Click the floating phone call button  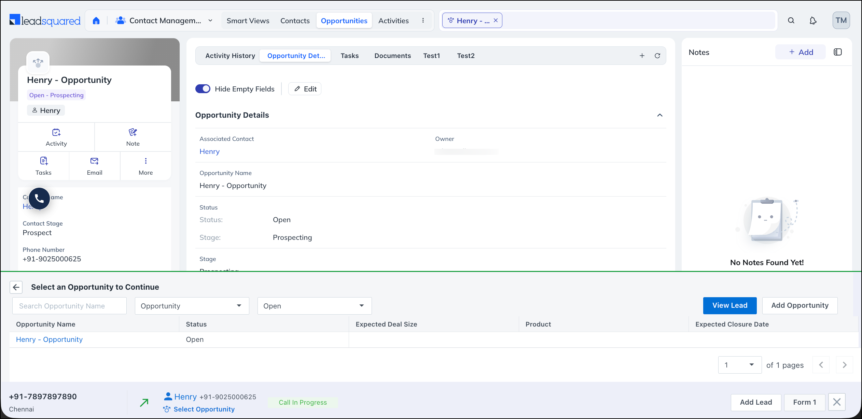pyautogui.click(x=39, y=199)
